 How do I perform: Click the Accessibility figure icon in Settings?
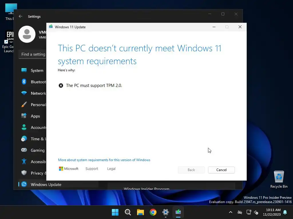[x=24, y=161]
